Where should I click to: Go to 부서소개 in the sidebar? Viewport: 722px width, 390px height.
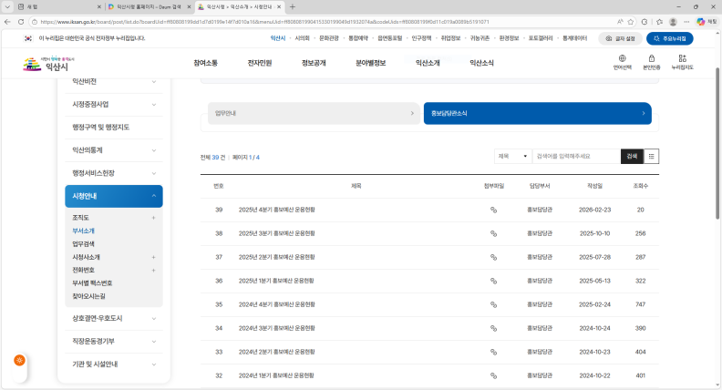[83, 231]
